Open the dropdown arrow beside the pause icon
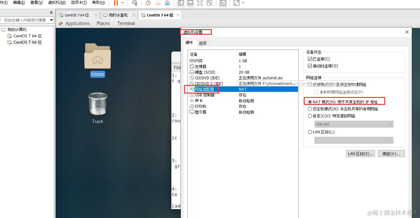The height and width of the screenshot is (218, 420). click(123, 3)
